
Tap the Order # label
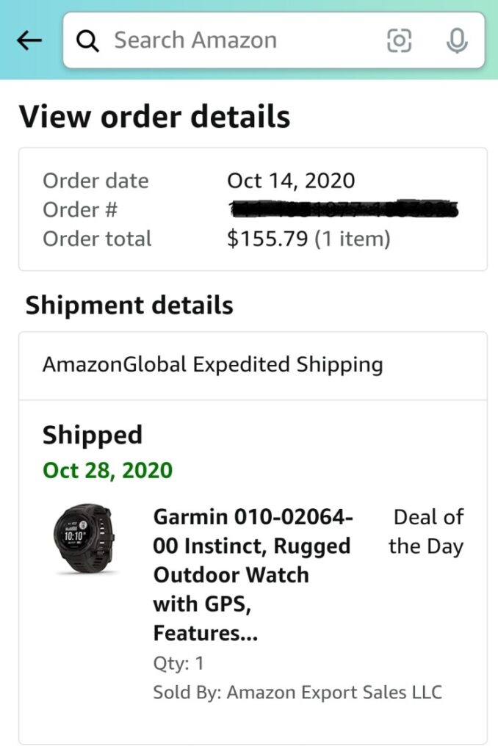click(x=80, y=209)
